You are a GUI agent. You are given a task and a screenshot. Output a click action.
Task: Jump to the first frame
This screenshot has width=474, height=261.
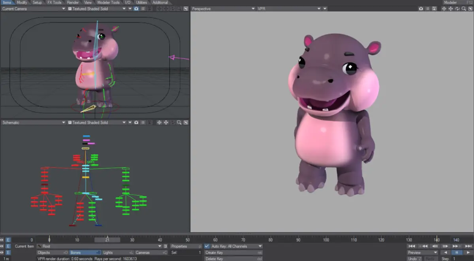pyautogui.click(x=412, y=246)
